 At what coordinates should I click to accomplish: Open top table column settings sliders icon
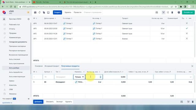pos(157,12)
